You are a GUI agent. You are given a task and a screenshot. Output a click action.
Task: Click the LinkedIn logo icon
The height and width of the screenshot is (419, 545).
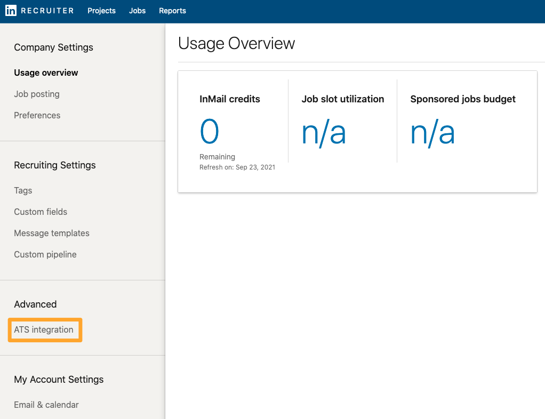(x=11, y=11)
